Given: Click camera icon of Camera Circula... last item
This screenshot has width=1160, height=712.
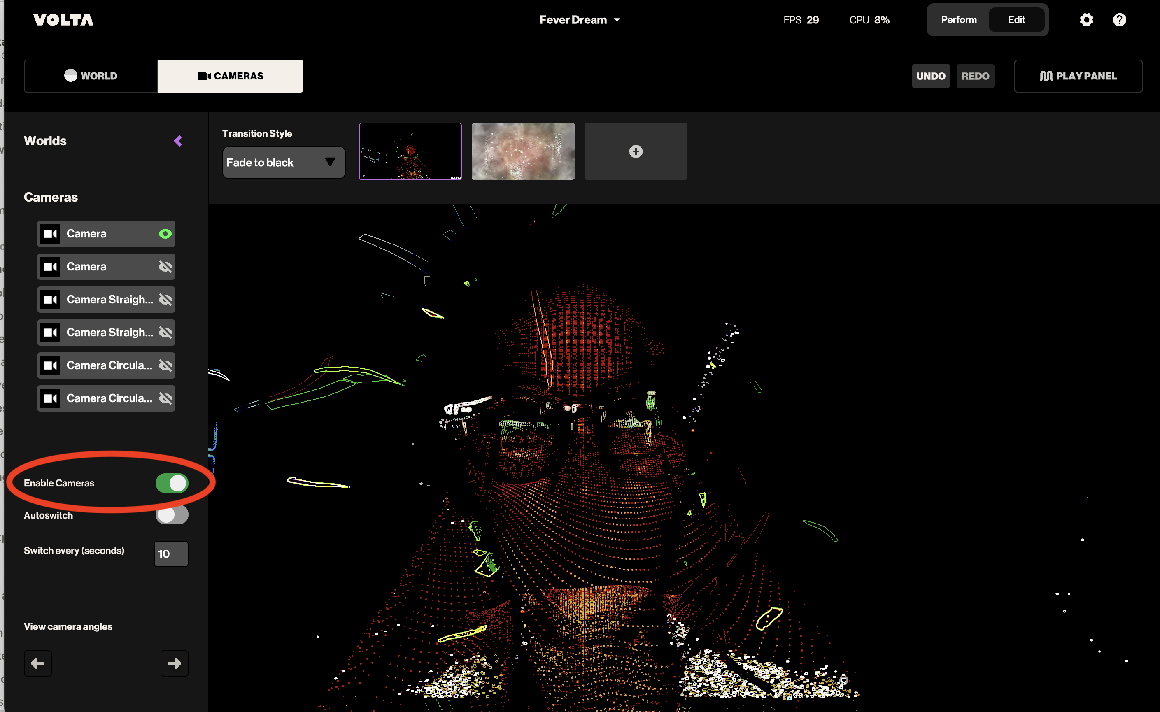Looking at the screenshot, I should [50, 398].
